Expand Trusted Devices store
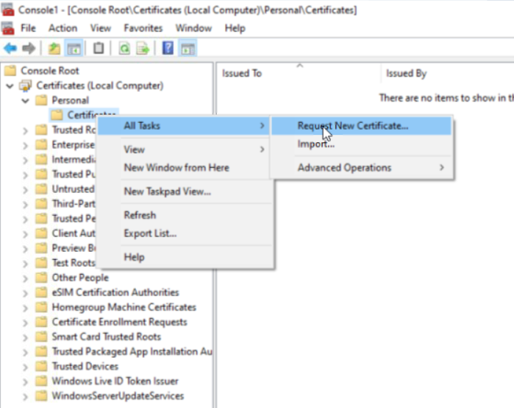This screenshot has height=408, width=514. pos(25,367)
